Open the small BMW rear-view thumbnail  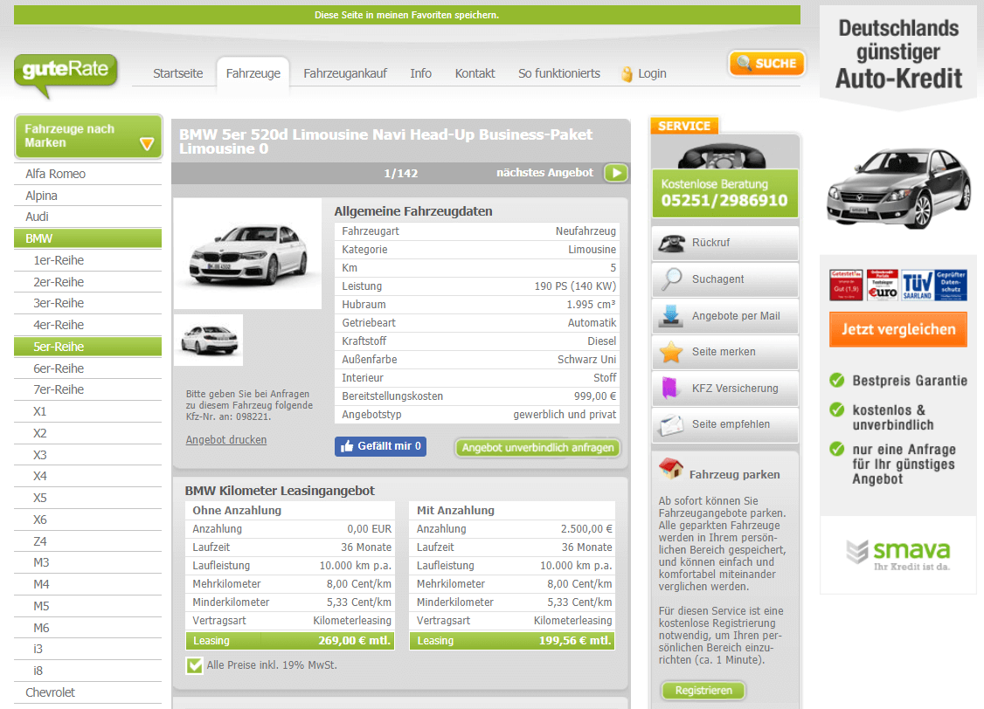(208, 341)
